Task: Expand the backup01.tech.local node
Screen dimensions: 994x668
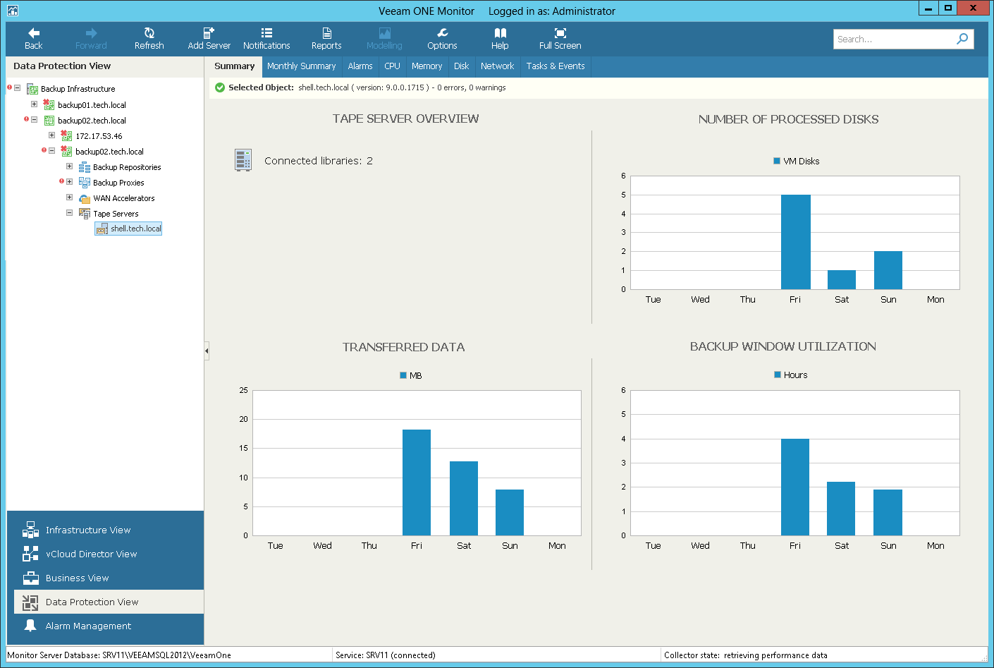Action: (34, 104)
